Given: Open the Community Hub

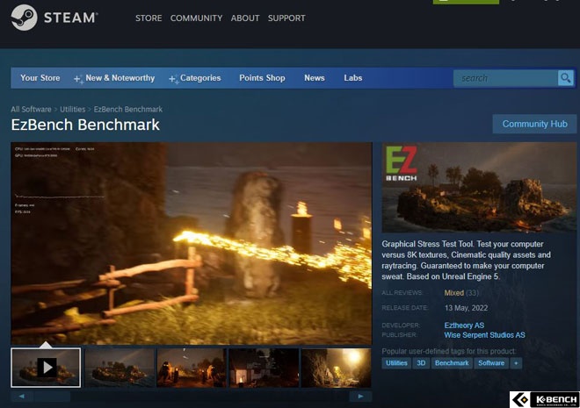Looking at the screenshot, I should (x=534, y=124).
